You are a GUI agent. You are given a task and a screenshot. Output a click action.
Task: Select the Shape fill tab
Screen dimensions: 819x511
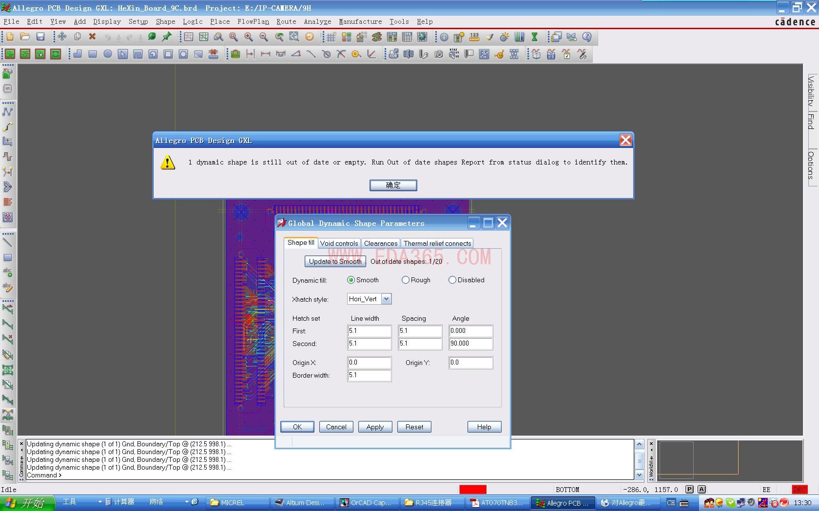[301, 242]
